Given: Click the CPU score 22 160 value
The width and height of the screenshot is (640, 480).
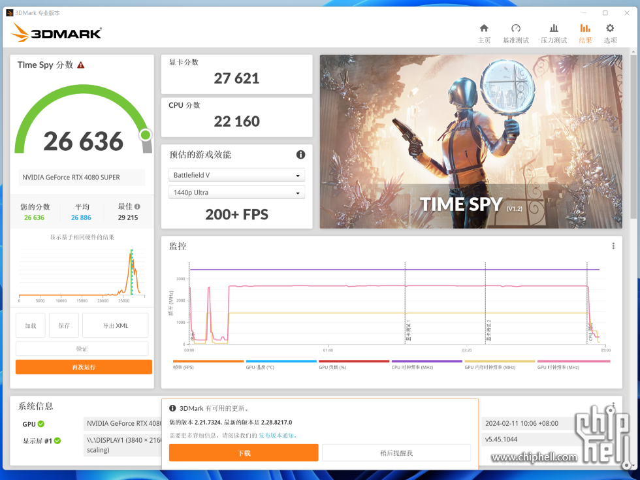Looking at the screenshot, I should (x=236, y=121).
